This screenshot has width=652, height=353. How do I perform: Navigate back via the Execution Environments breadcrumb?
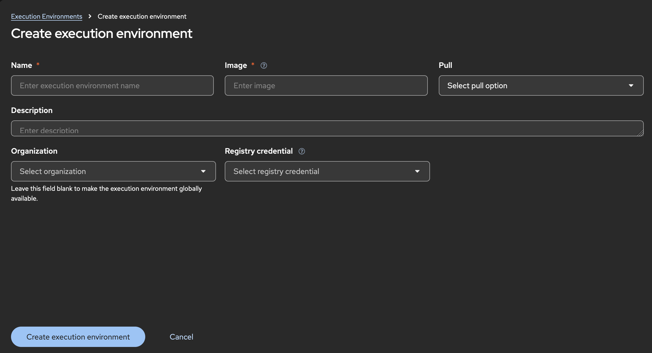tap(46, 16)
